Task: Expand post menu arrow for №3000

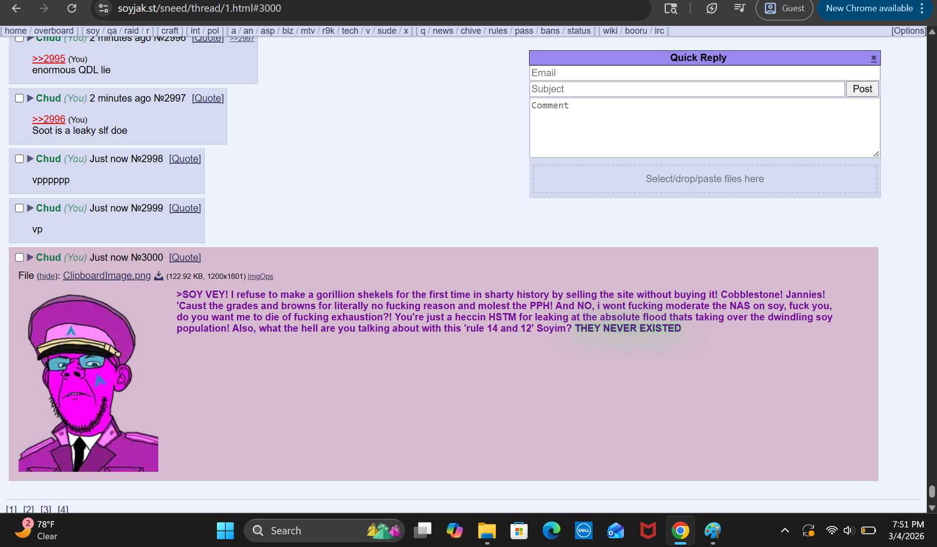Action: point(30,257)
